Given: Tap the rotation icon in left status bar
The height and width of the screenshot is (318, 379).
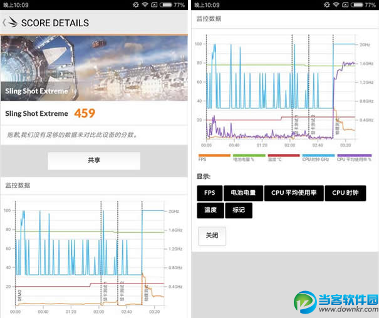Looking at the screenshot, I should click(x=136, y=4).
